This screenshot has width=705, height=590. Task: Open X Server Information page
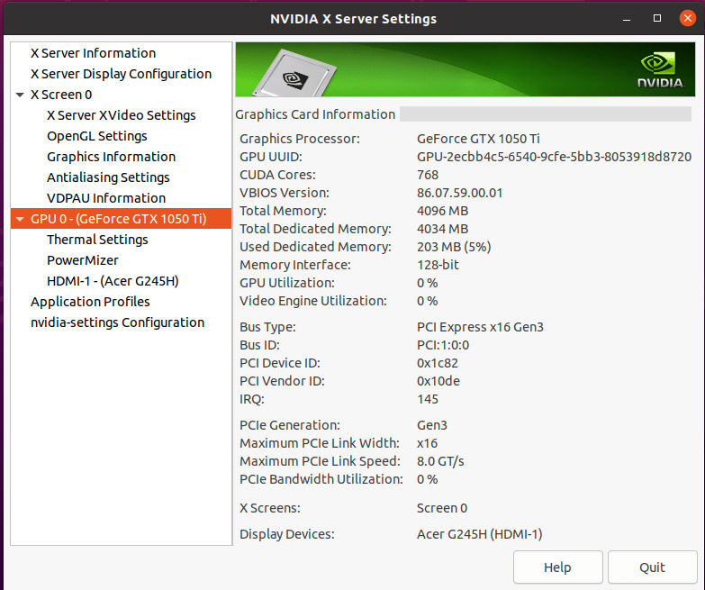point(93,53)
